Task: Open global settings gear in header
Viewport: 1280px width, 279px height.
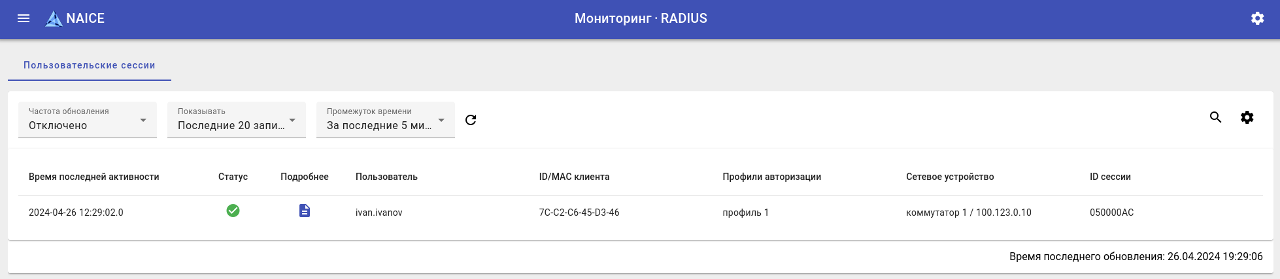Action: 1257,18
